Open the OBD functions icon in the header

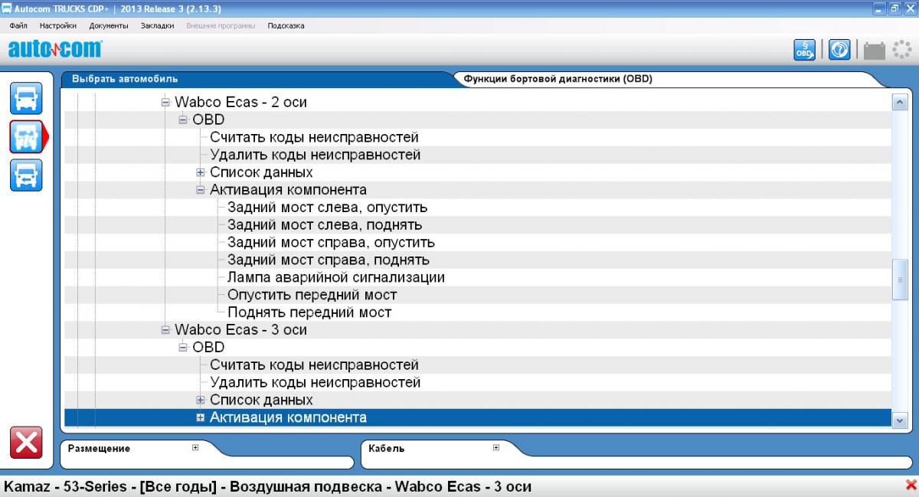coord(805,50)
